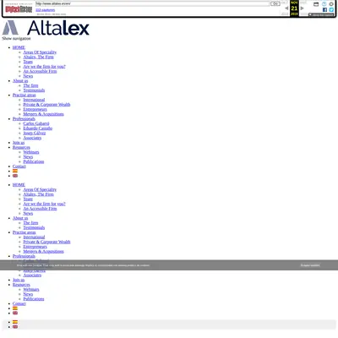Open Resources in the lower menu
Screen dimensions: 338x338
21,285
